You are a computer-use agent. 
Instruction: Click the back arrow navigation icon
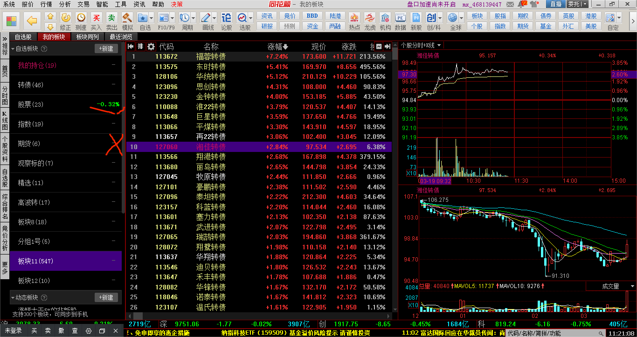click(x=32, y=21)
